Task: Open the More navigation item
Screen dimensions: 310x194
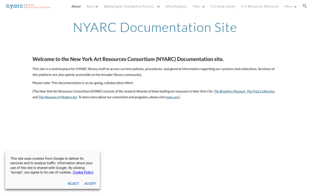Action: pos(288,6)
